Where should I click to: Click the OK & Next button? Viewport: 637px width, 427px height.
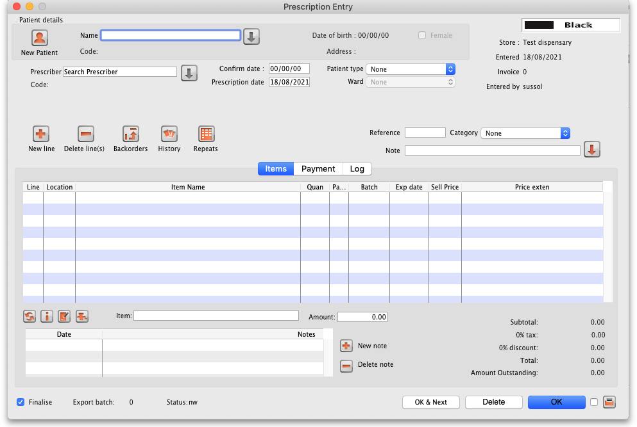click(430, 402)
